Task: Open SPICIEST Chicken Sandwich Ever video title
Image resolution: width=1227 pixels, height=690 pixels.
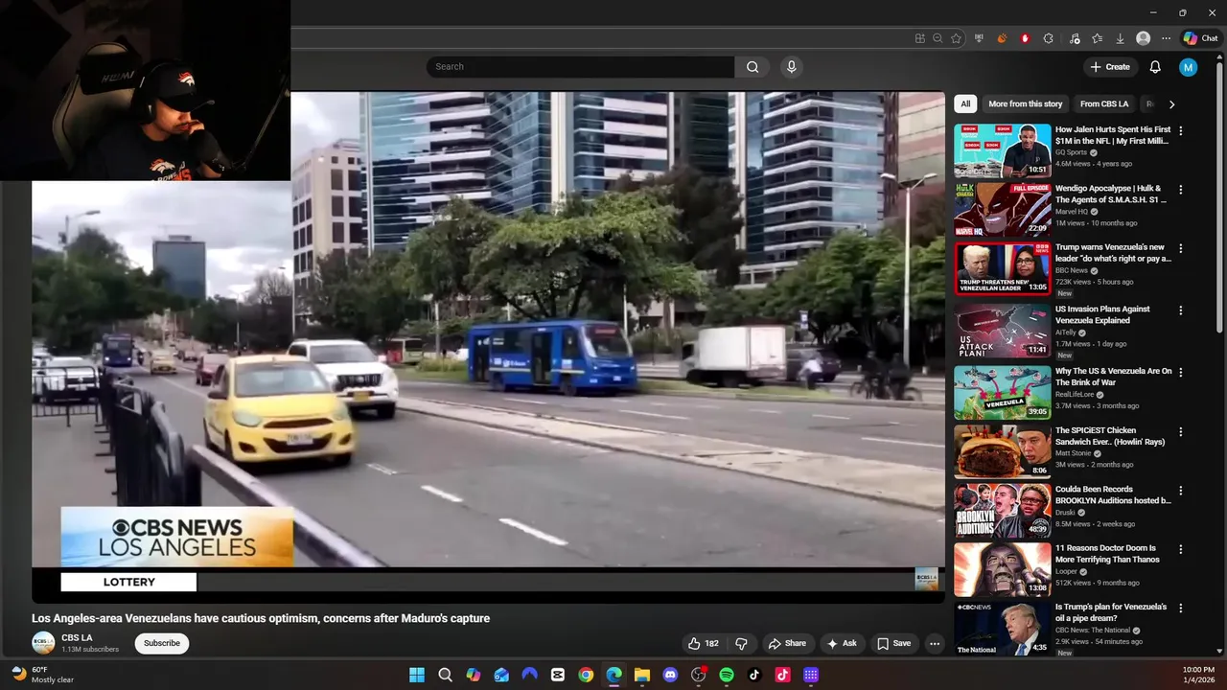Action: (x=1110, y=436)
